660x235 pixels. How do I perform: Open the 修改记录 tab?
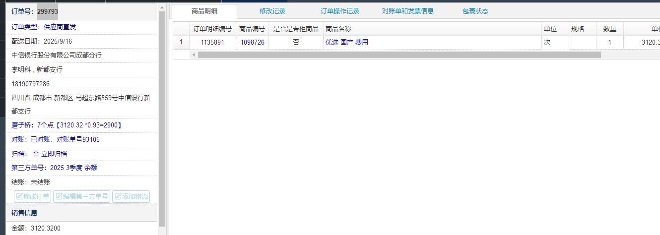pyautogui.click(x=272, y=11)
